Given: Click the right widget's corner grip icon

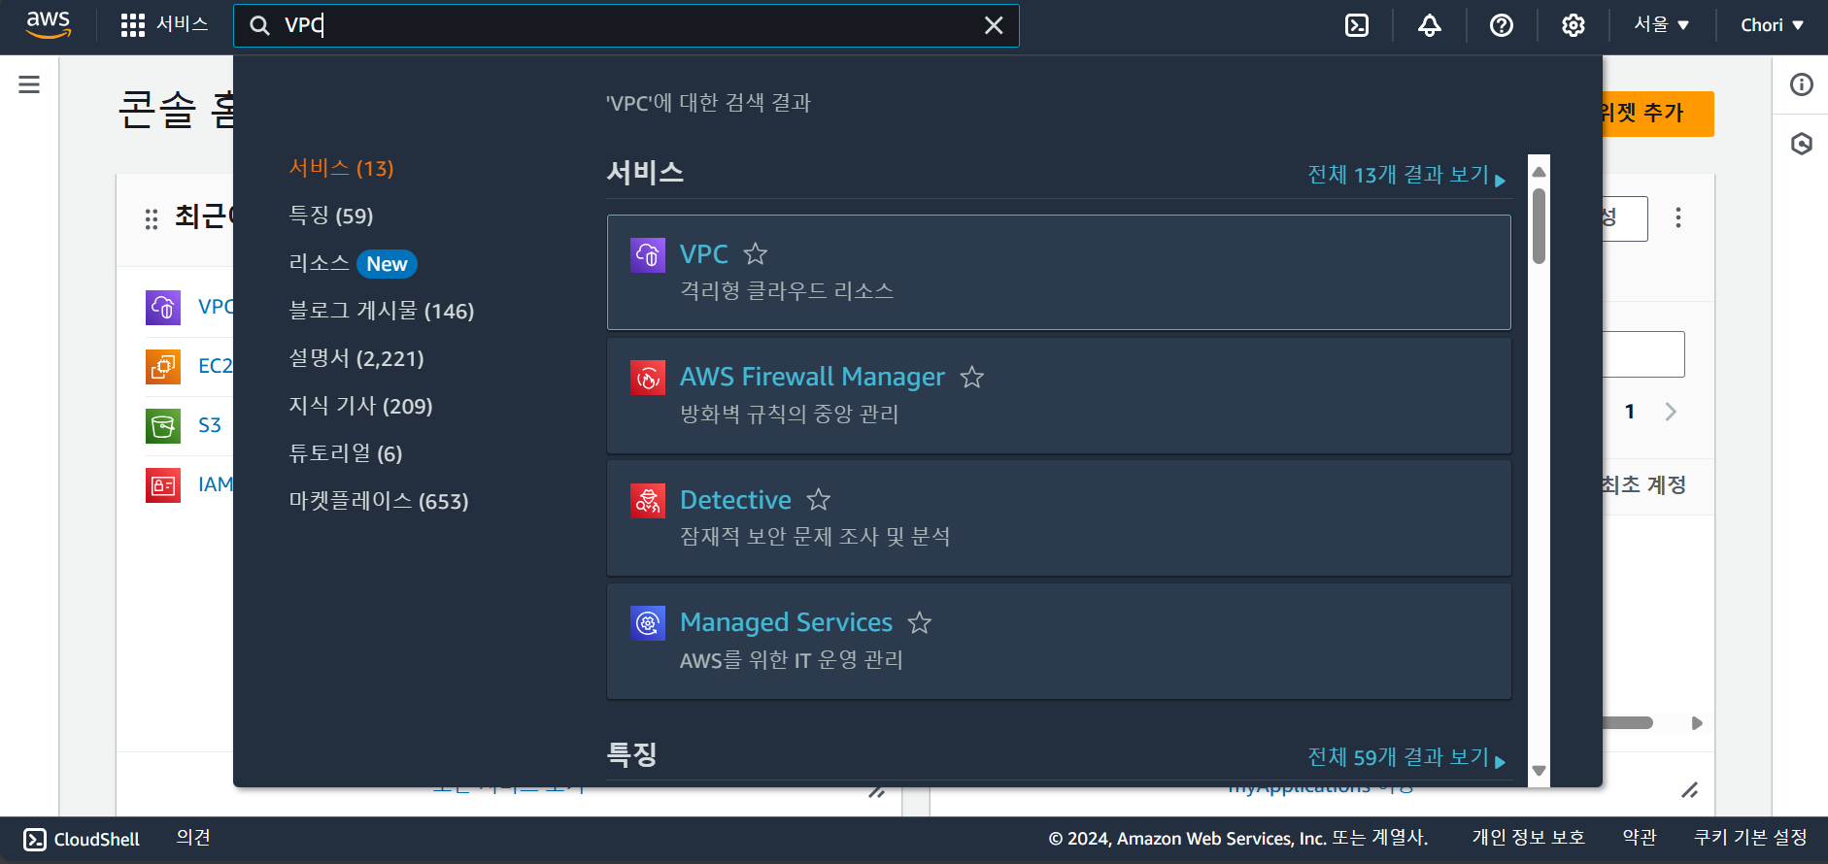Looking at the screenshot, I should point(1690,790).
